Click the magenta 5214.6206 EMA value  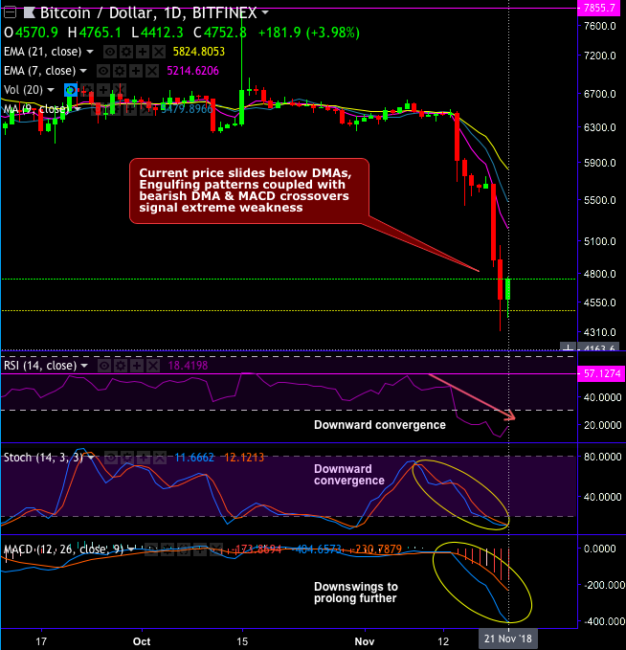pos(192,71)
